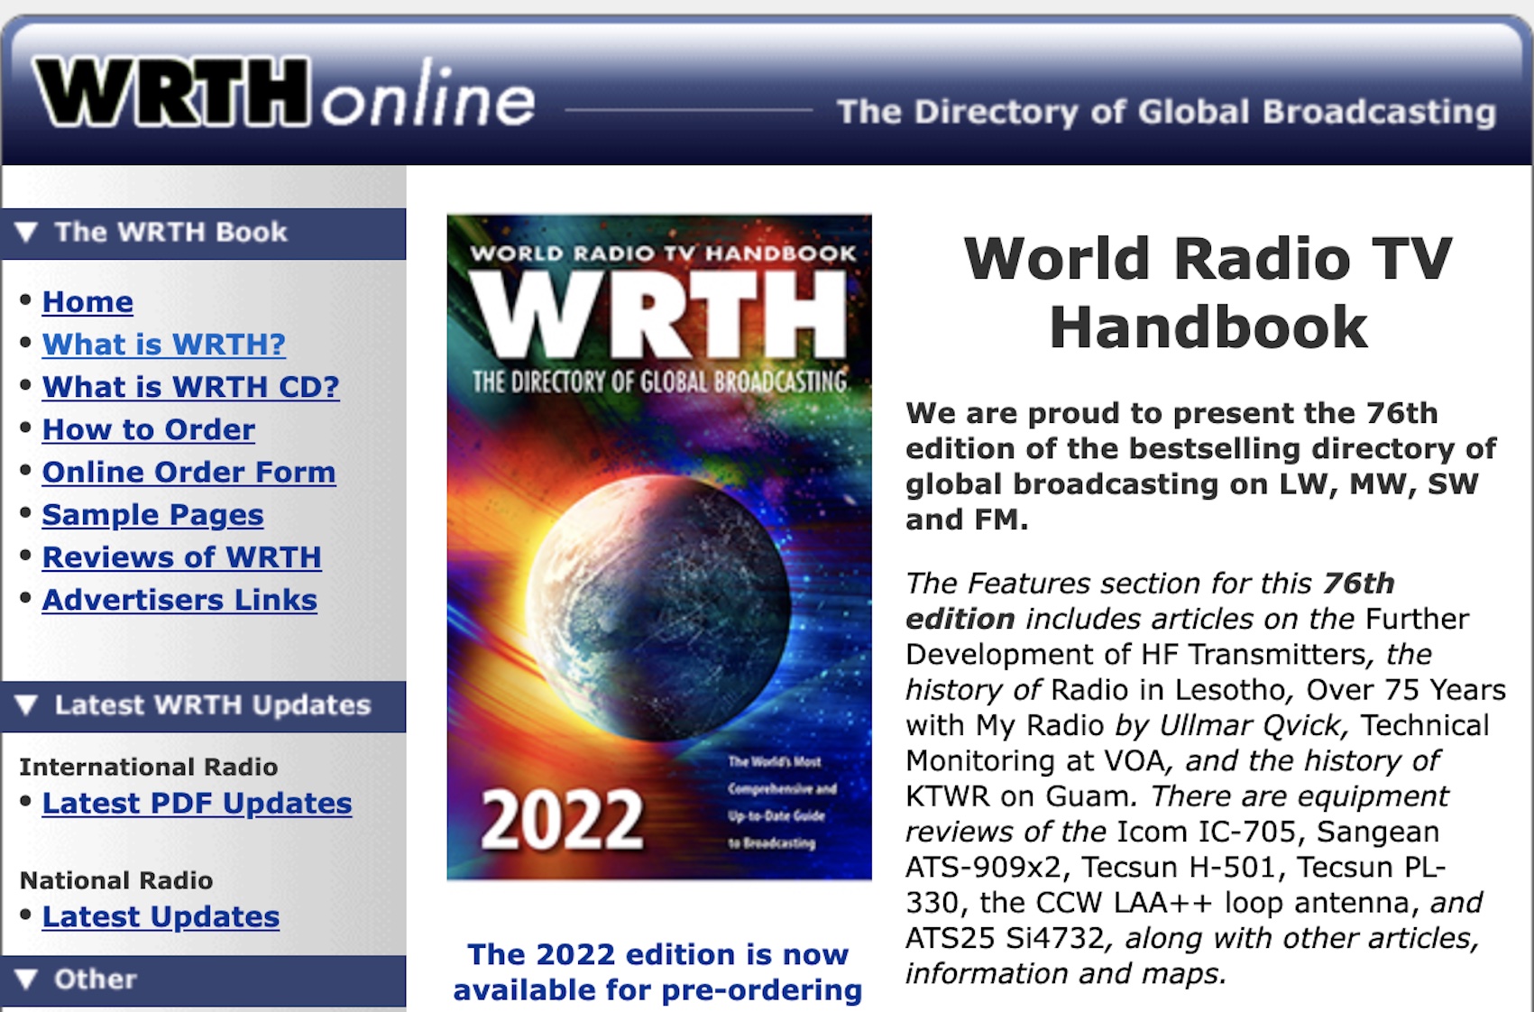Screen dimensions: 1534x1012
Task: Open the Advertisers Links page
Action: click(179, 600)
